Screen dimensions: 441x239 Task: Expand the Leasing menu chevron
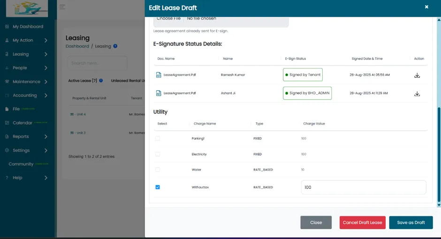tap(46, 54)
